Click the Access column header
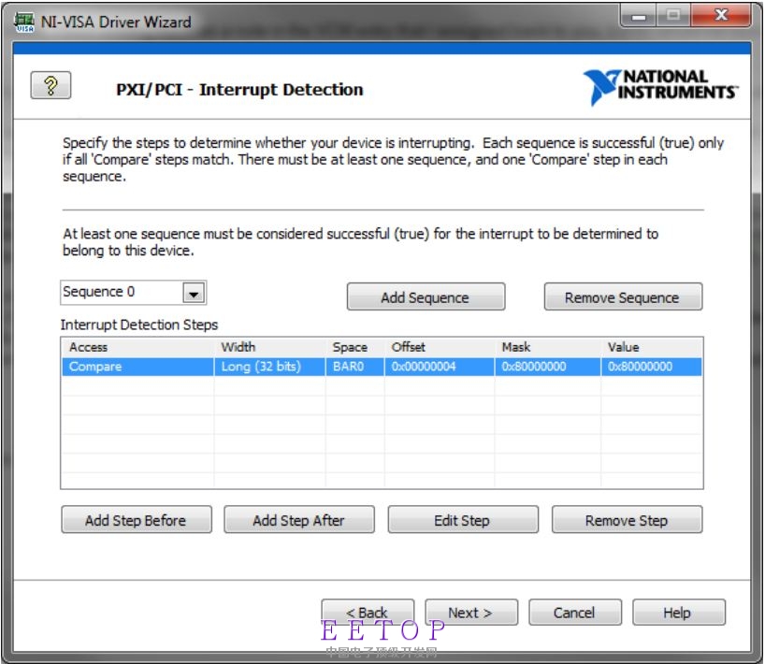The image size is (765, 664). click(x=137, y=347)
